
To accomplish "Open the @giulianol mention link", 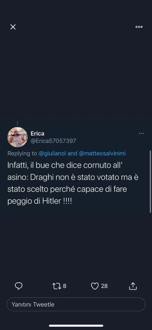I will click(x=52, y=153).
